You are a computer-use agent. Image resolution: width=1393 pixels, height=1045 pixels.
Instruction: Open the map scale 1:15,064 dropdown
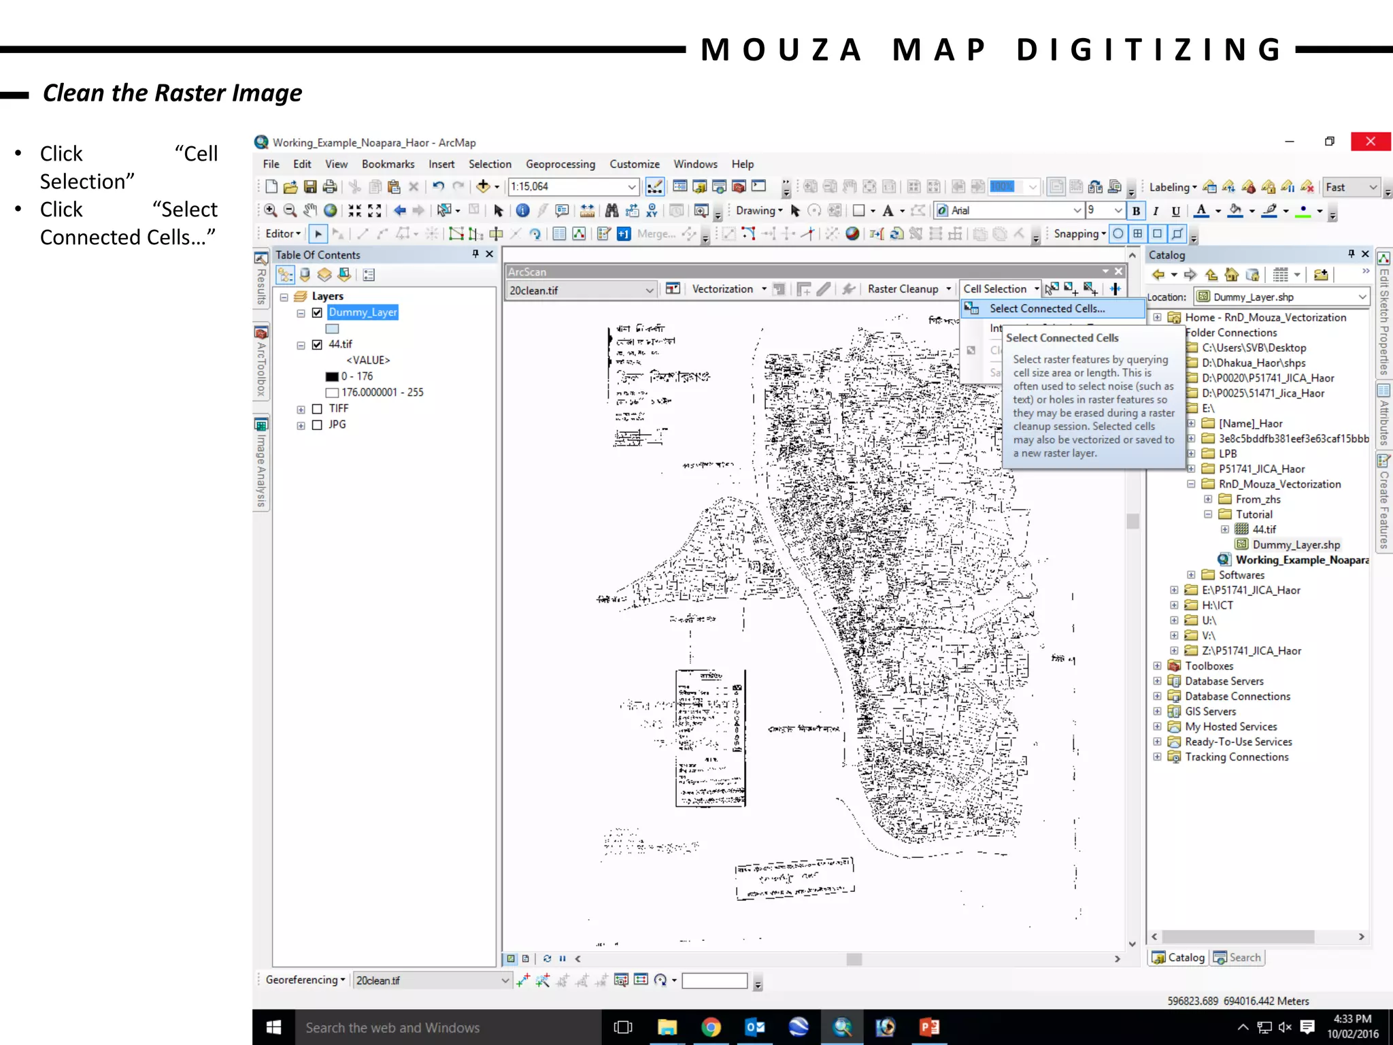(631, 186)
